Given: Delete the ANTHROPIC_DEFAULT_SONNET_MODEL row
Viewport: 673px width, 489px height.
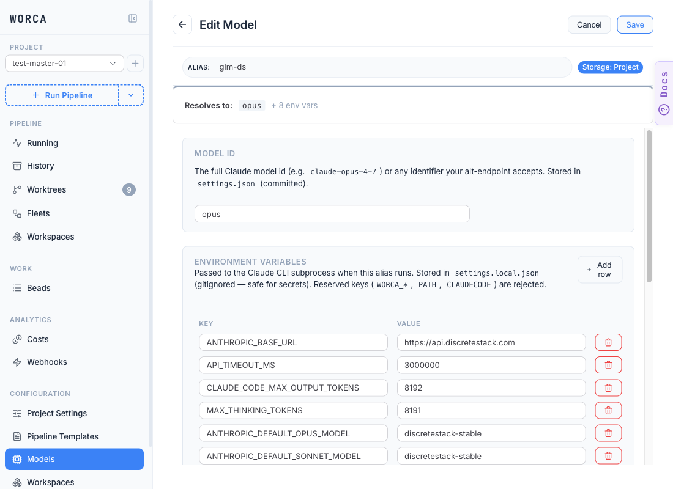Looking at the screenshot, I should 608,457.
